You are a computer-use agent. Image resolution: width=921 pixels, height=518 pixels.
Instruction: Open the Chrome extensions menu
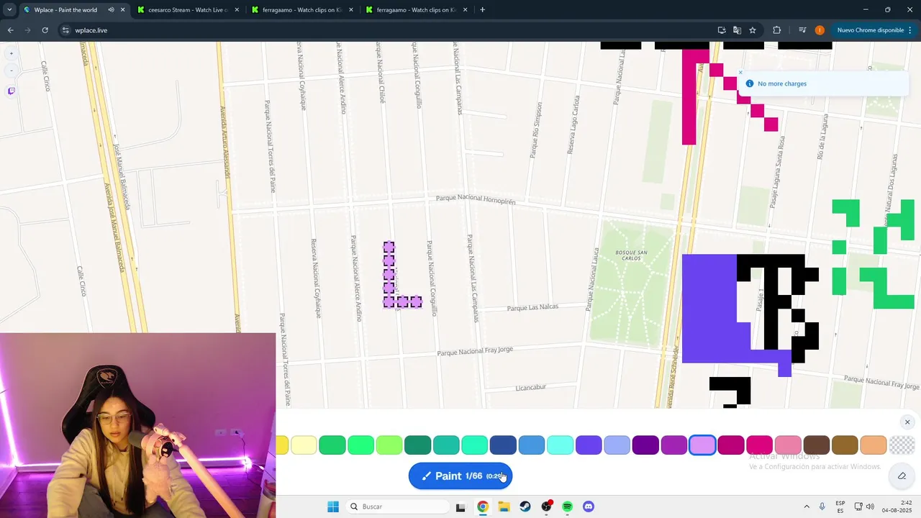tap(777, 30)
